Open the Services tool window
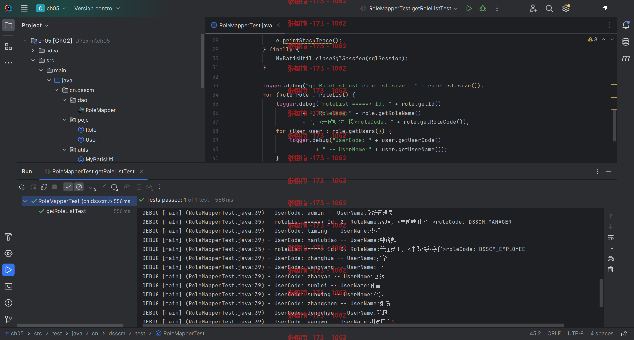 pyautogui.click(x=8, y=253)
